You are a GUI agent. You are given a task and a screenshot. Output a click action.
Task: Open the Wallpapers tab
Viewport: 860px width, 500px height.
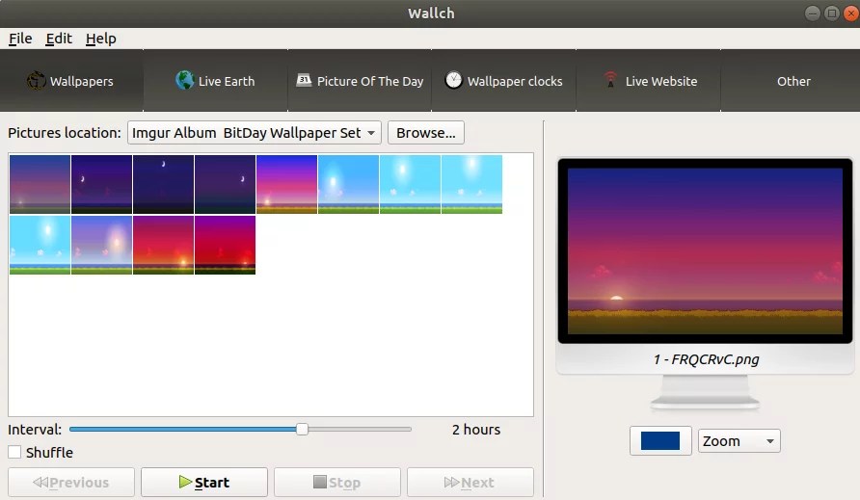71,81
